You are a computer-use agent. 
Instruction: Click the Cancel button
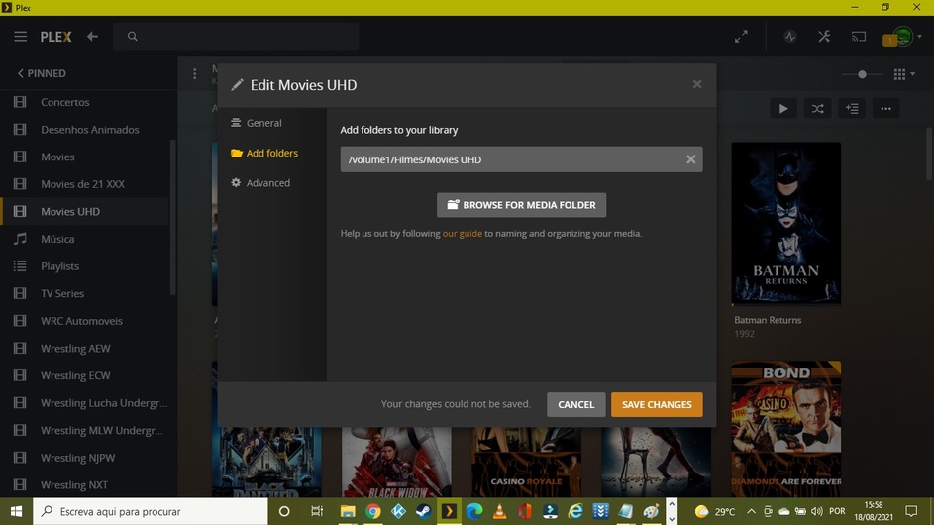pos(576,404)
